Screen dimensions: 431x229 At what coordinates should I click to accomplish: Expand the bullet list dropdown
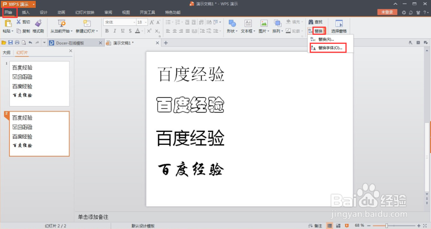[x=172, y=22]
